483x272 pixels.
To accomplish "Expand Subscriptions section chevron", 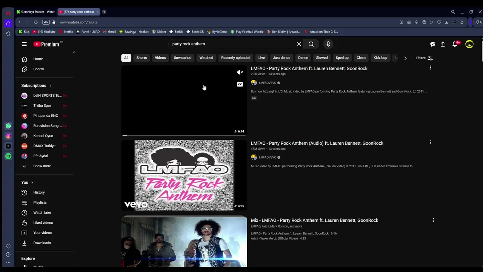I will tap(50, 85).
